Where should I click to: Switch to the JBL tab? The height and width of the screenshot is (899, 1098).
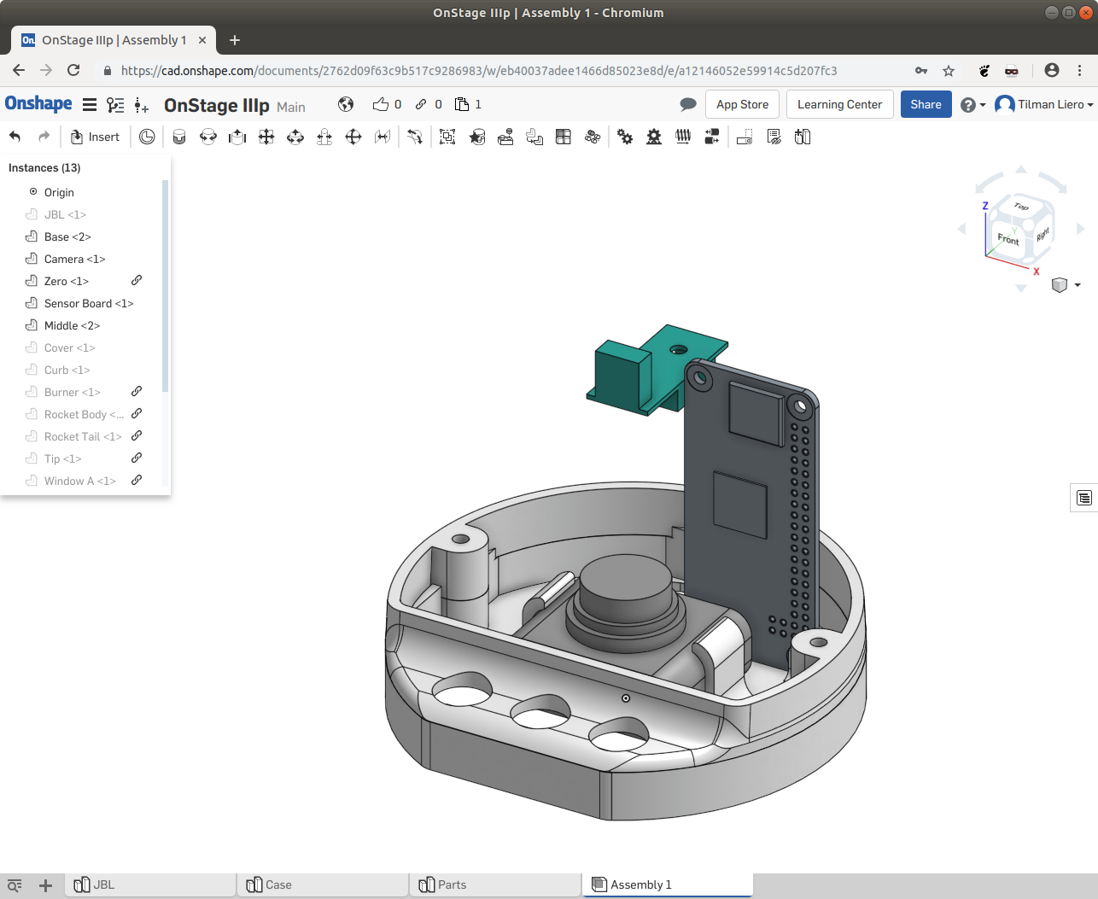(152, 885)
